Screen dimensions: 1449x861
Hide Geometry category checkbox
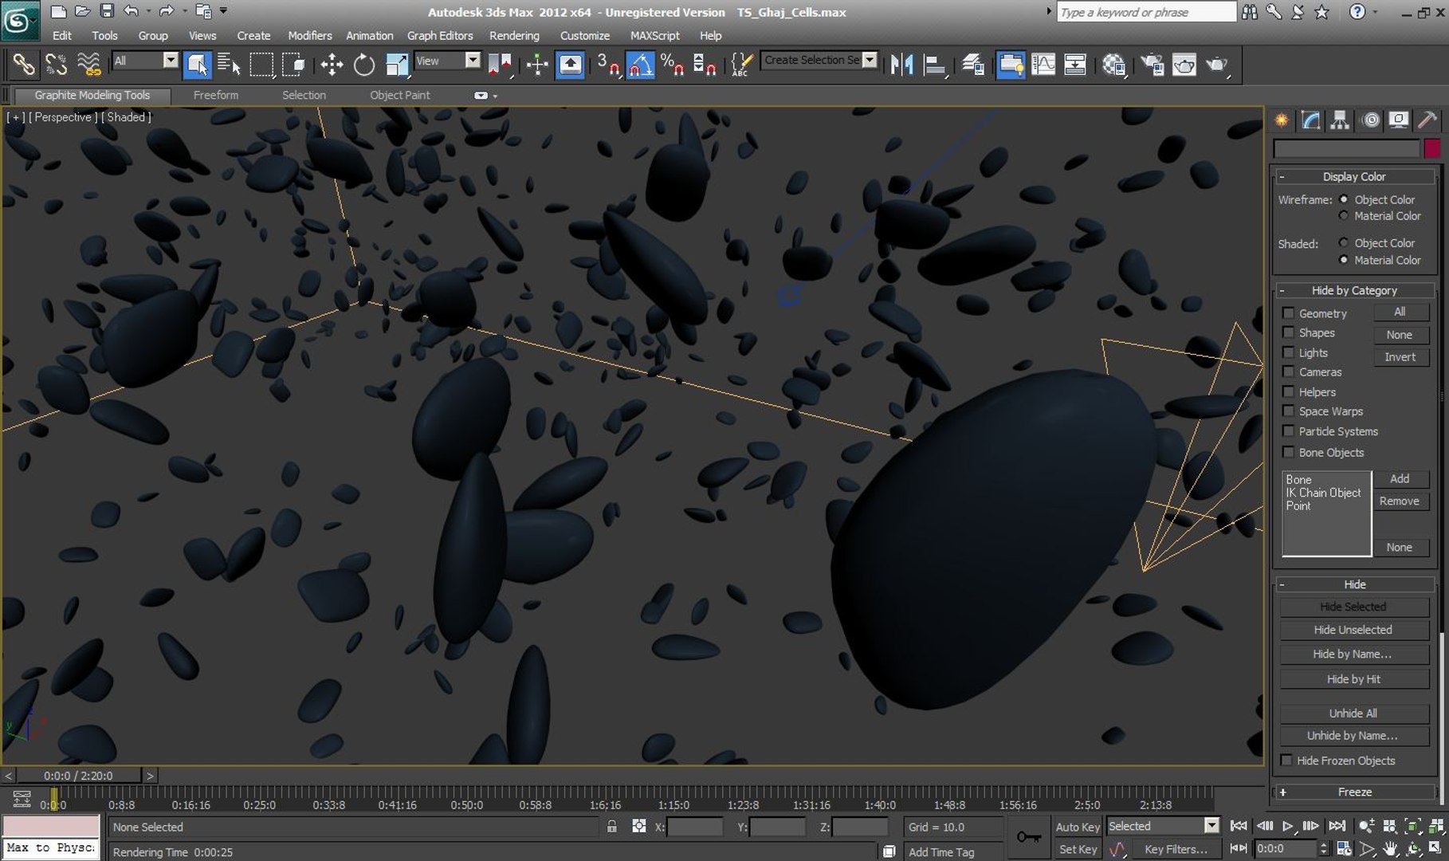pyautogui.click(x=1288, y=313)
